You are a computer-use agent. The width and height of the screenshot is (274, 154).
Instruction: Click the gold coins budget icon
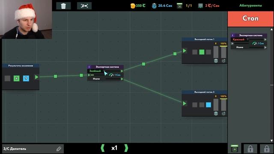coord(133,6)
